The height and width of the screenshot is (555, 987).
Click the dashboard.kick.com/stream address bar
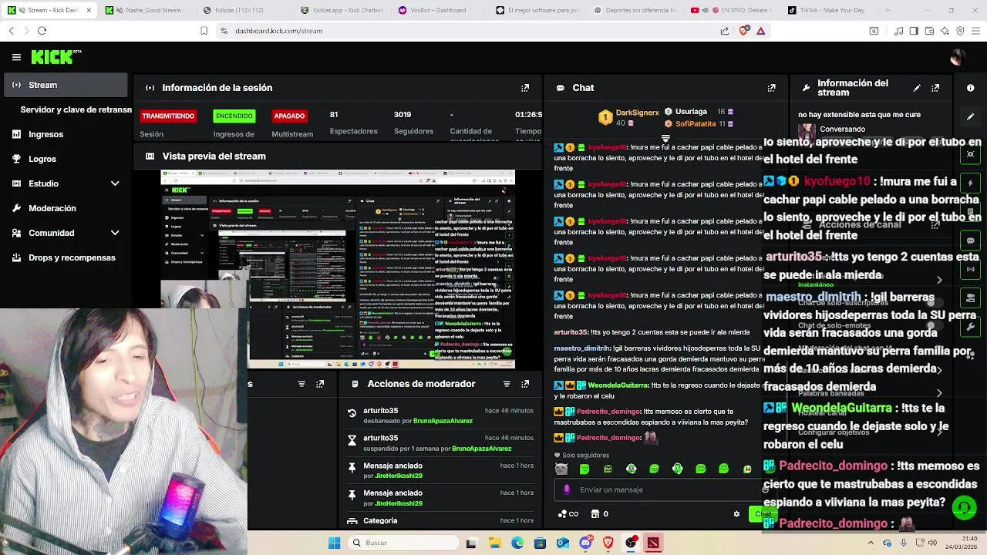[x=279, y=31]
